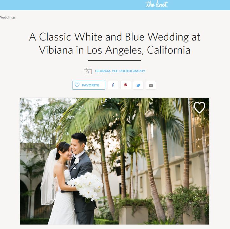The height and width of the screenshot is (229, 230).
Task: Share the article on Twitter
Action: (x=138, y=85)
